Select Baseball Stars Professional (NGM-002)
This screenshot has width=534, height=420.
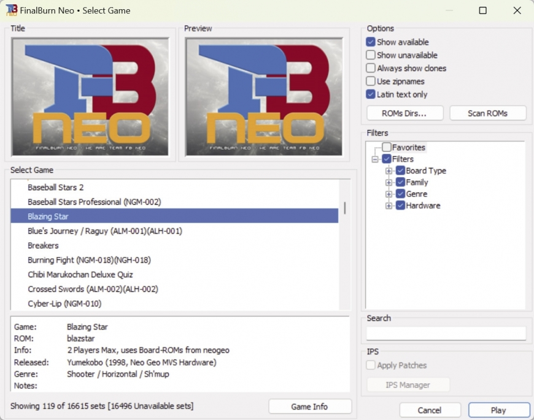174,202
